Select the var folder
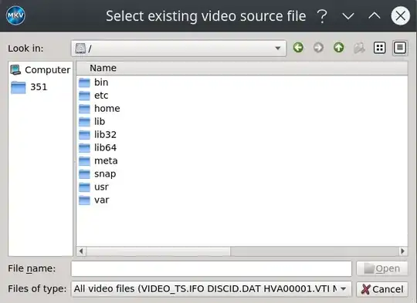417x303 pixels. point(94,200)
